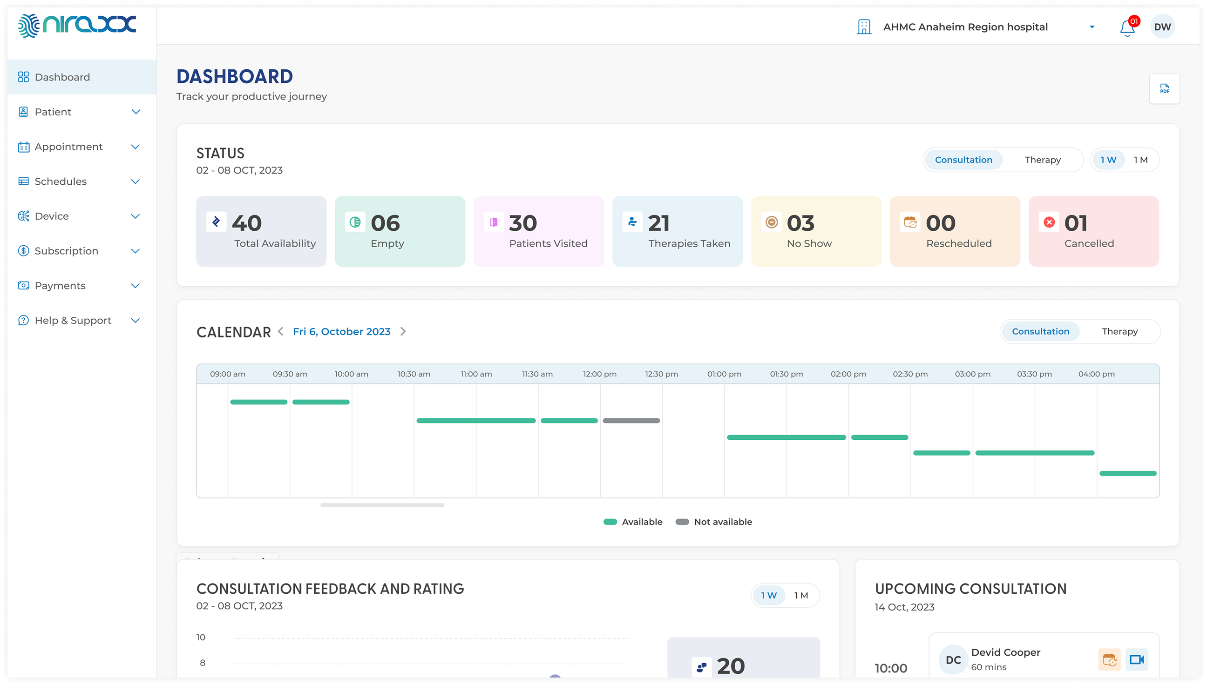This screenshot has width=1207, height=685.
Task: Export the dashboard as PDF
Action: click(x=1165, y=89)
